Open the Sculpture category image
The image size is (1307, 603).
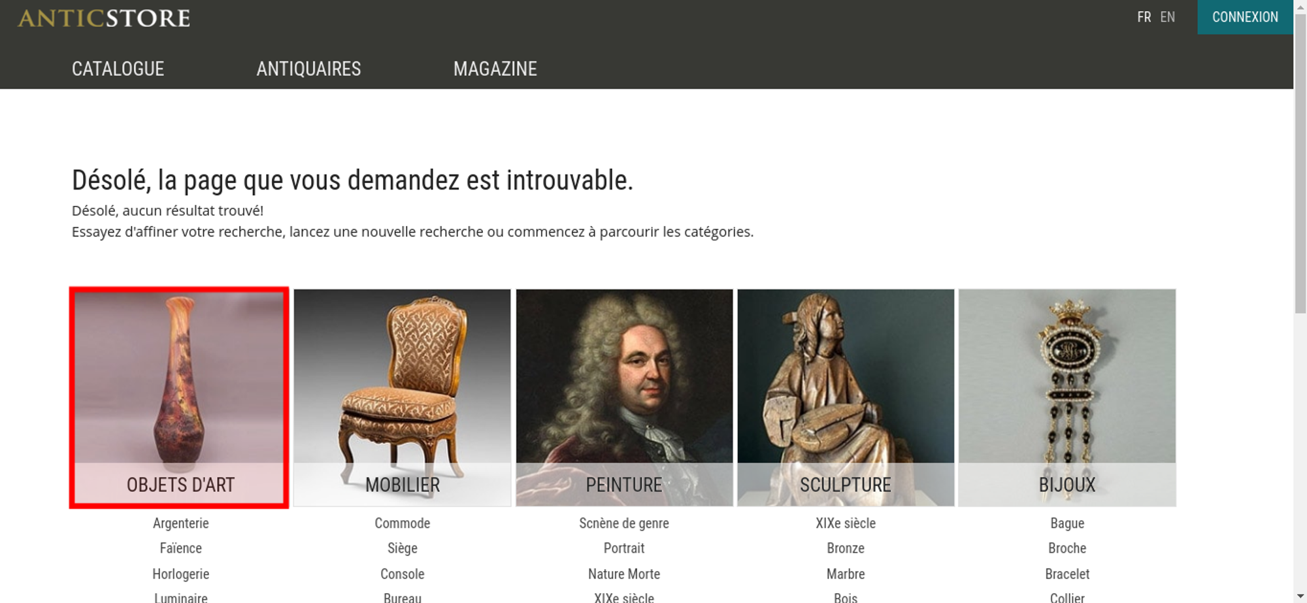click(x=846, y=397)
